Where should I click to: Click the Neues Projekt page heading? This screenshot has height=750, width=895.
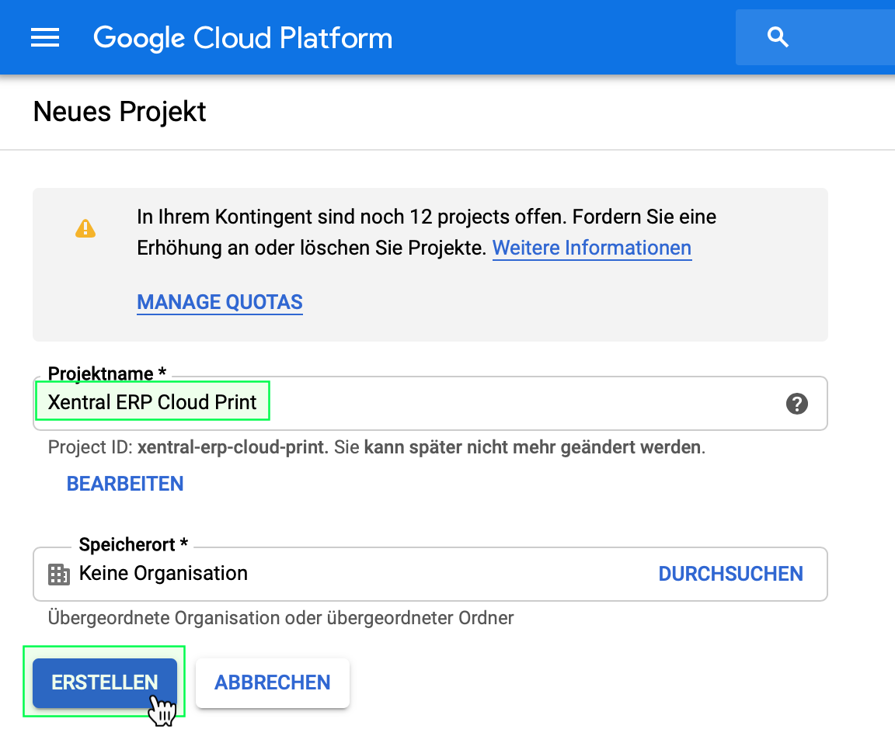click(120, 112)
